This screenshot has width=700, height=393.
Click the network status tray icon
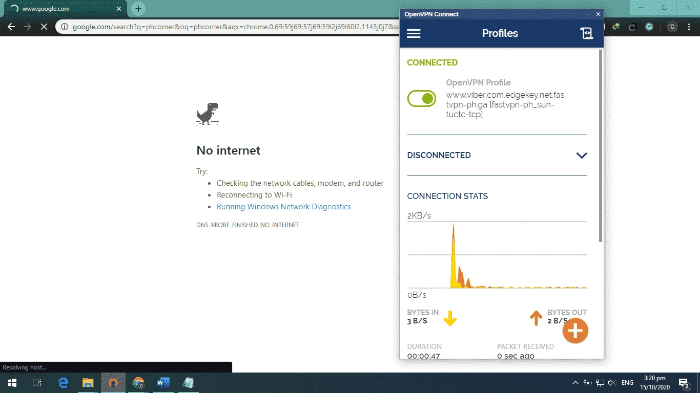pyautogui.click(x=600, y=383)
